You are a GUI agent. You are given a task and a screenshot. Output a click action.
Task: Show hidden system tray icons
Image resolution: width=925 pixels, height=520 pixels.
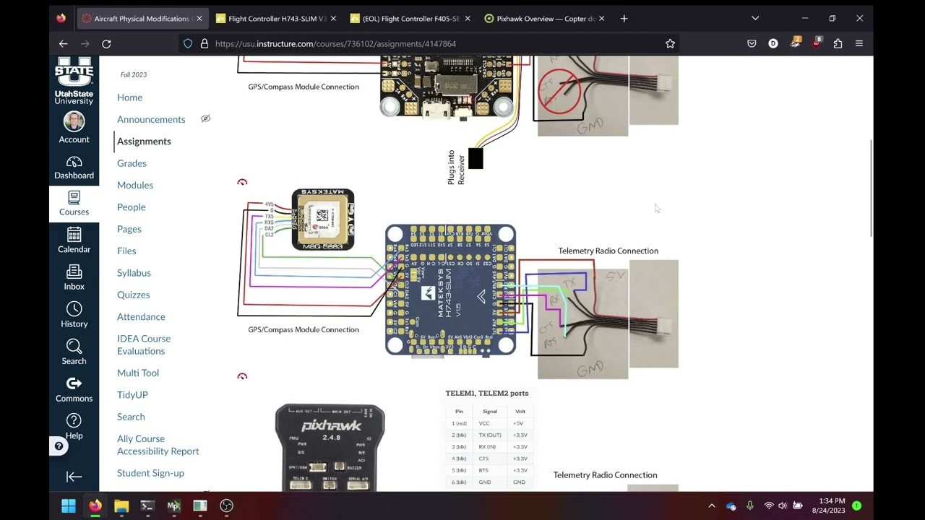(x=711, y=506)
